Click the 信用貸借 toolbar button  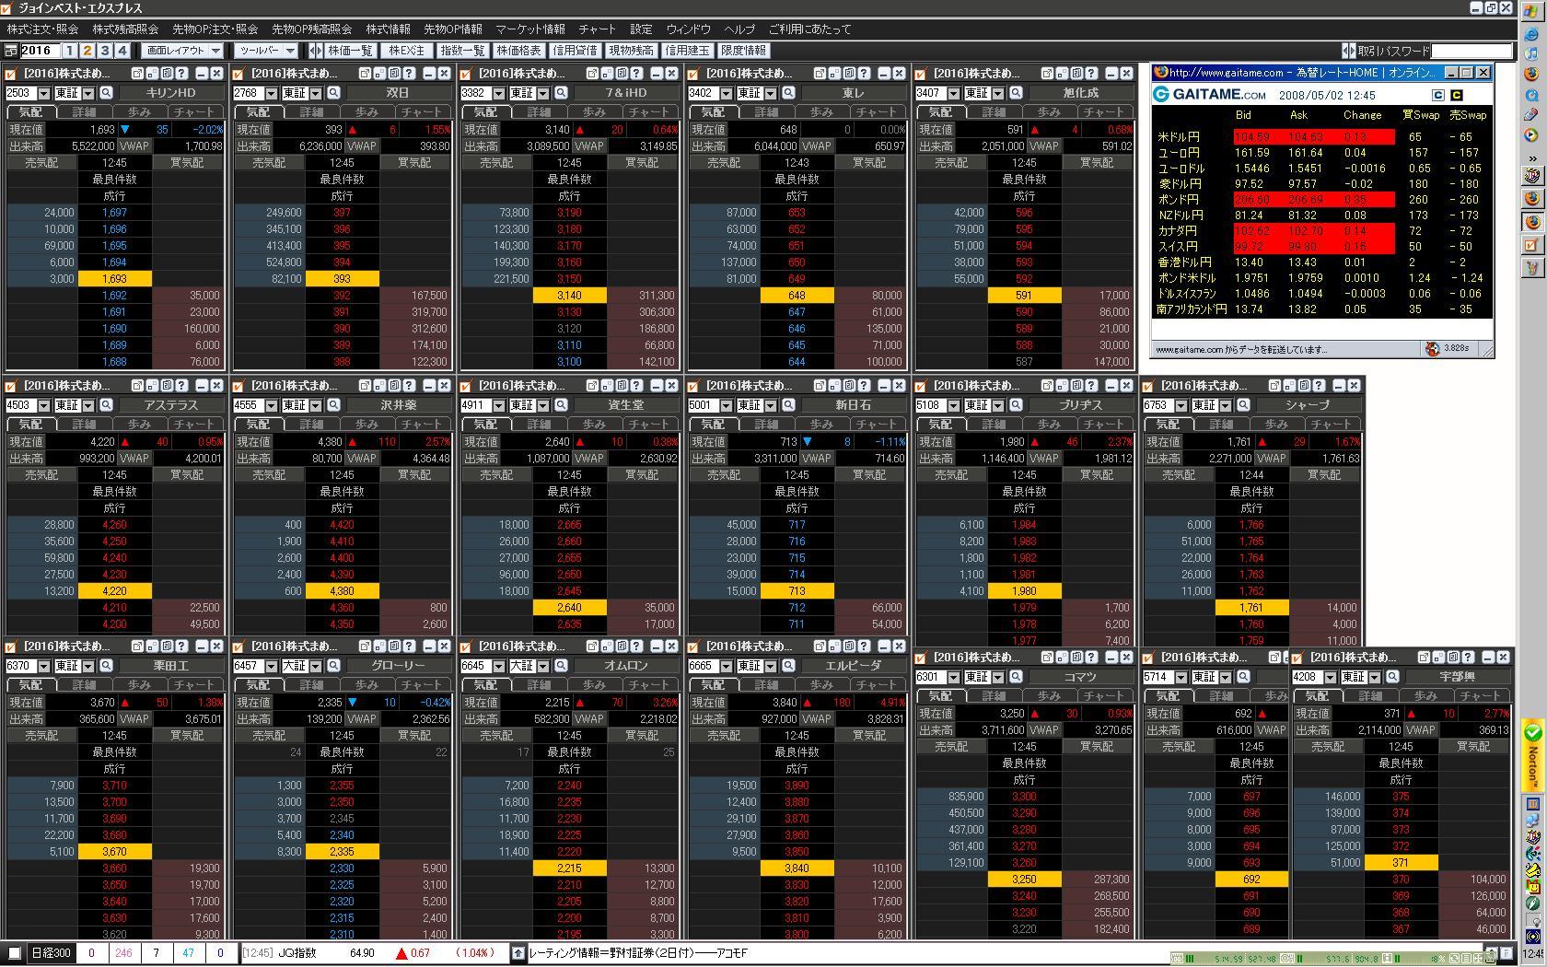tap(575, 51)
